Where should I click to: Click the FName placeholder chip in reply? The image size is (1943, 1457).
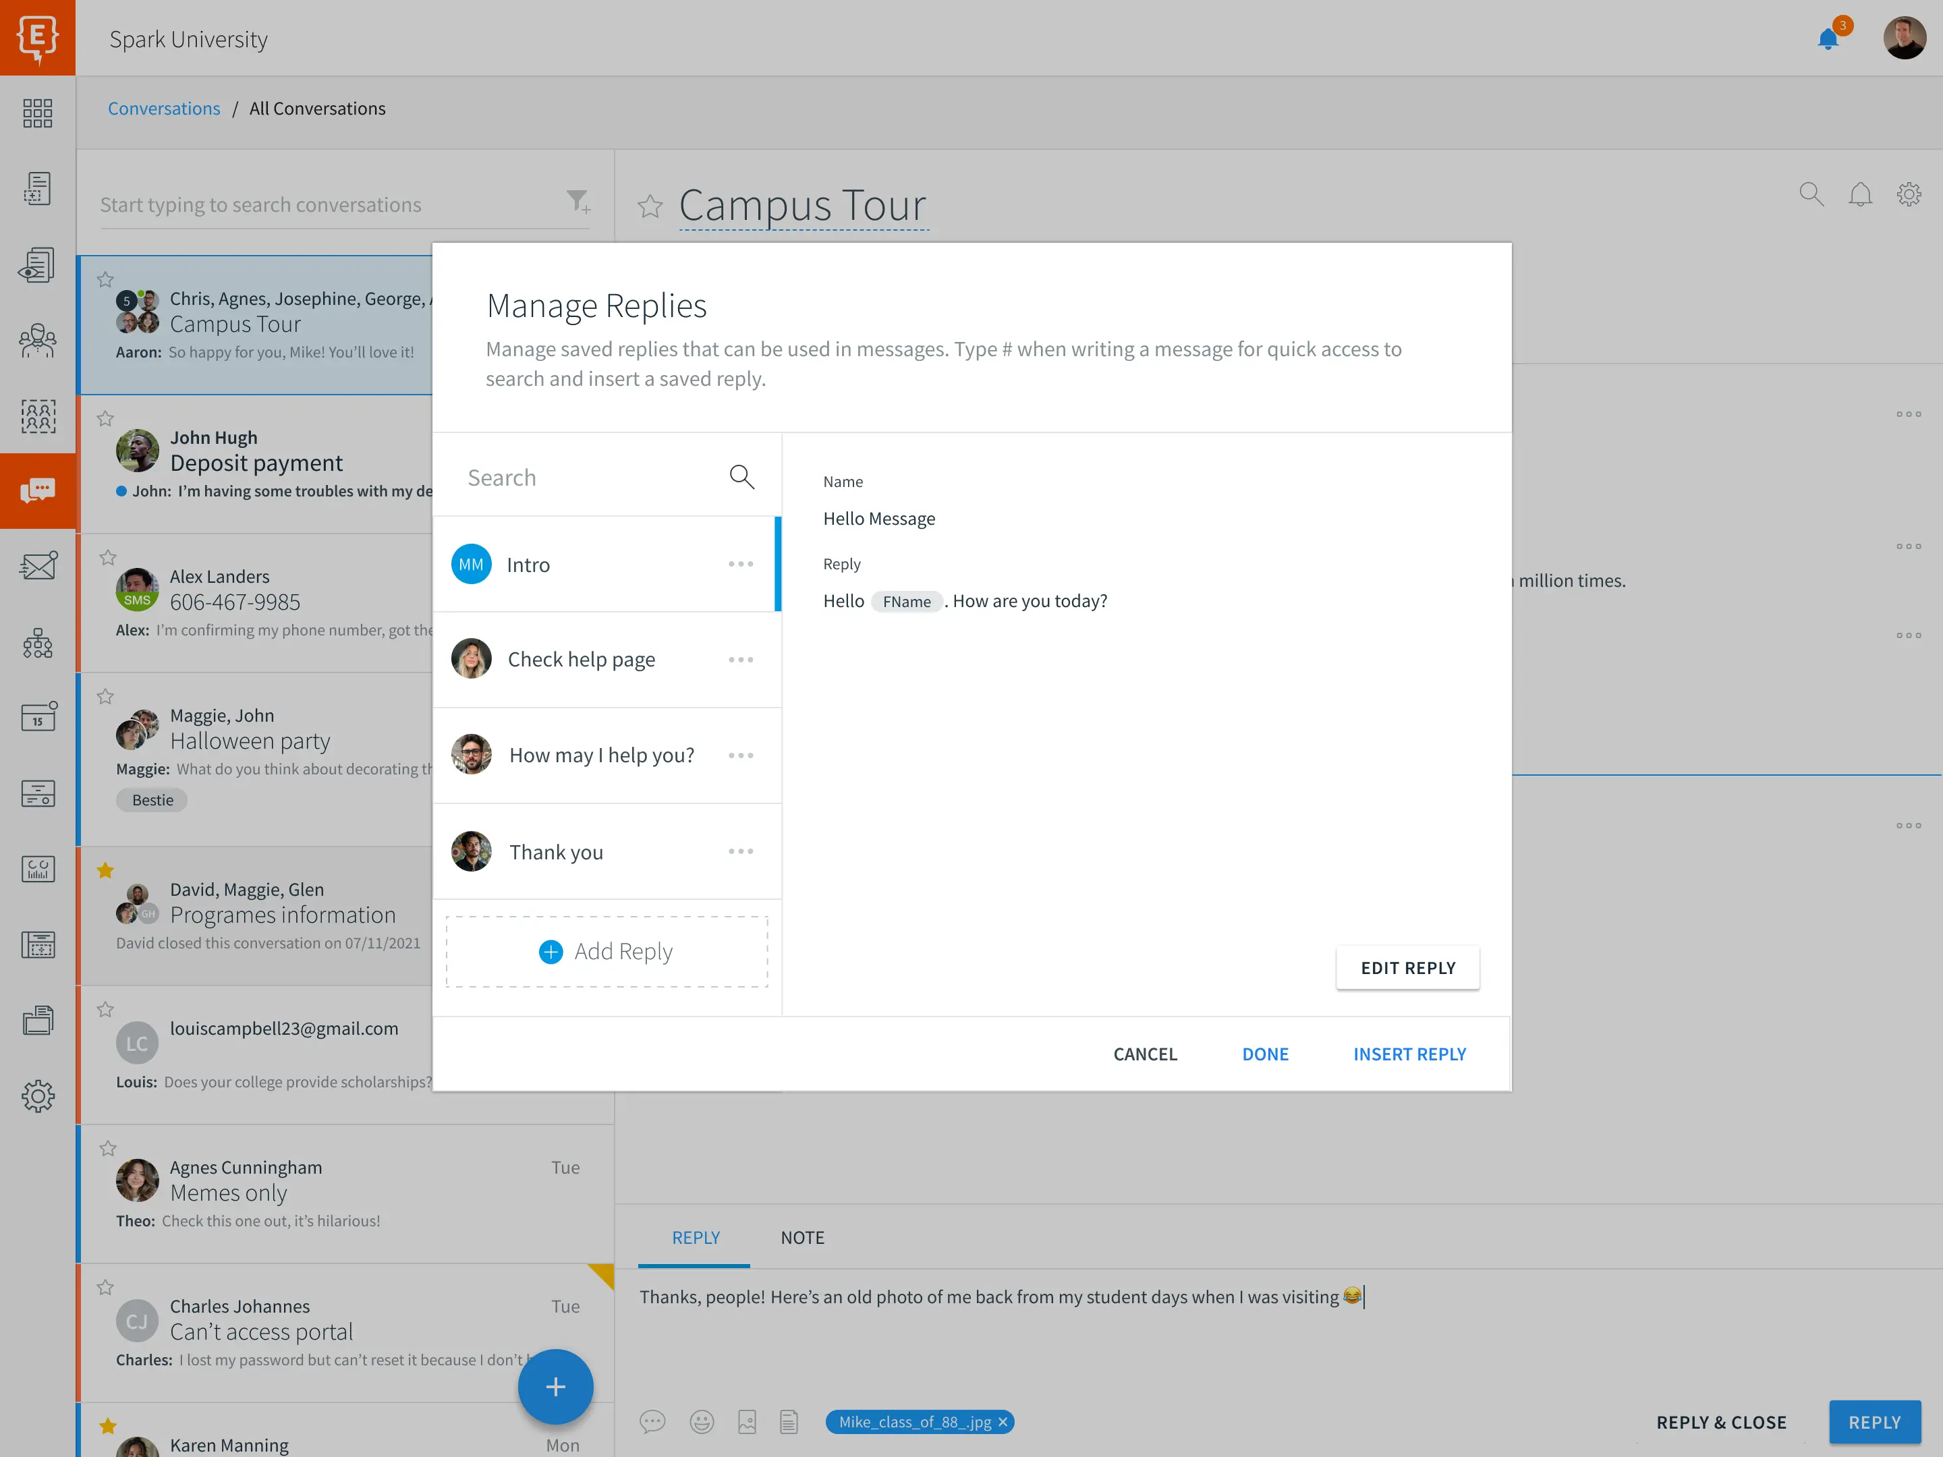(907, 602)
